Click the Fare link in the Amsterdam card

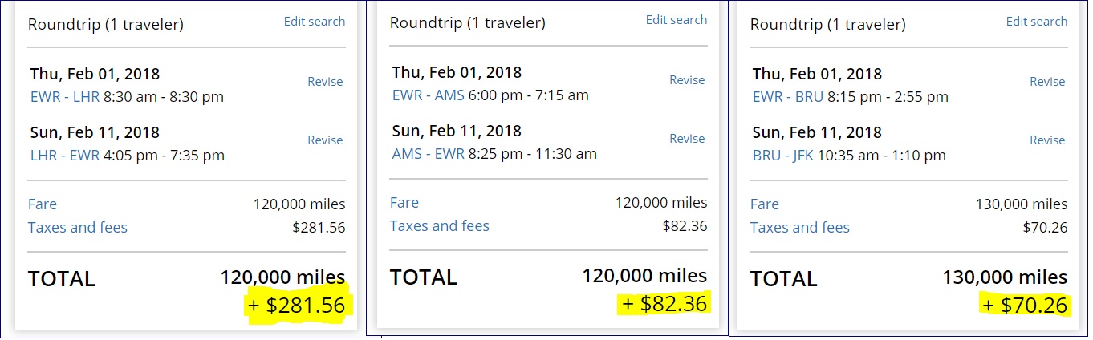click(404, 203)
